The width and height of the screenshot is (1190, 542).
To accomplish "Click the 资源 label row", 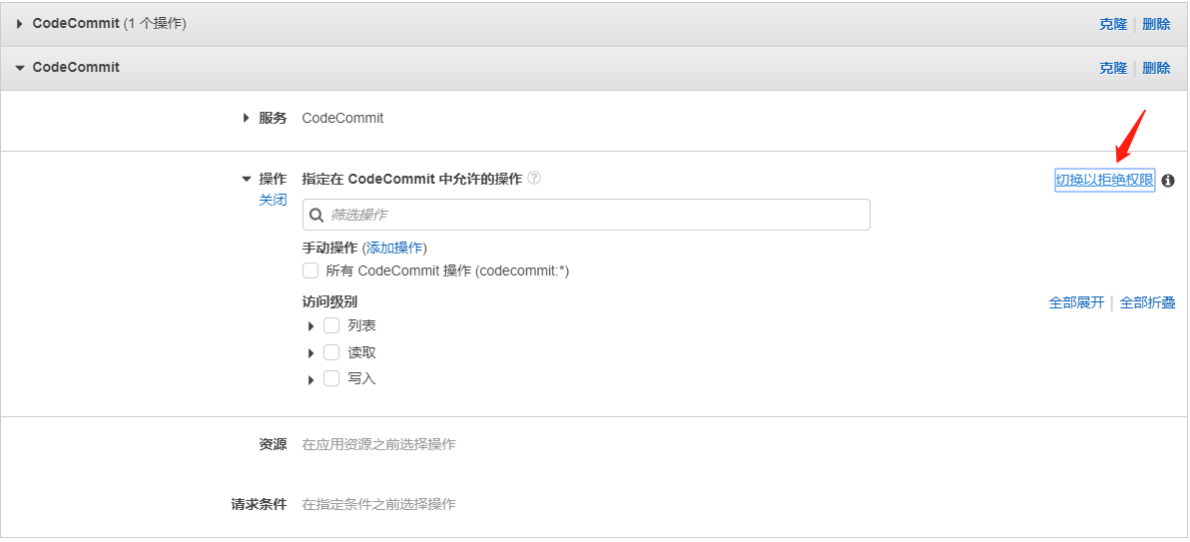I will tap(274, 444).
